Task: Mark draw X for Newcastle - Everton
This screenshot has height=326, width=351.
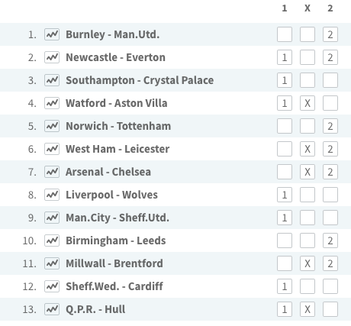Action: pos(308,57)
